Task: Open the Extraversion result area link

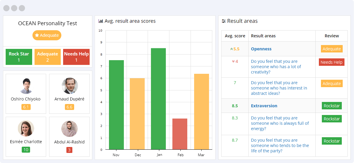Action: (264, 106)
